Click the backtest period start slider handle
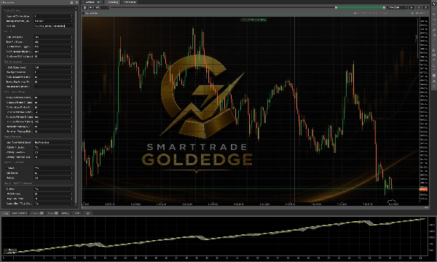This screenshot has width=437, height=262. 336,7
